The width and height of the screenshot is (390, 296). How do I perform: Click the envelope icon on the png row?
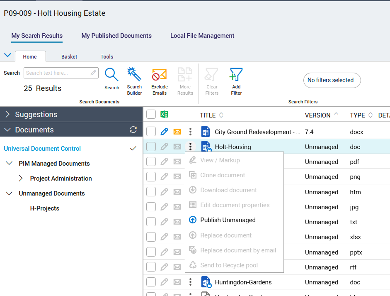click(177, 177)
